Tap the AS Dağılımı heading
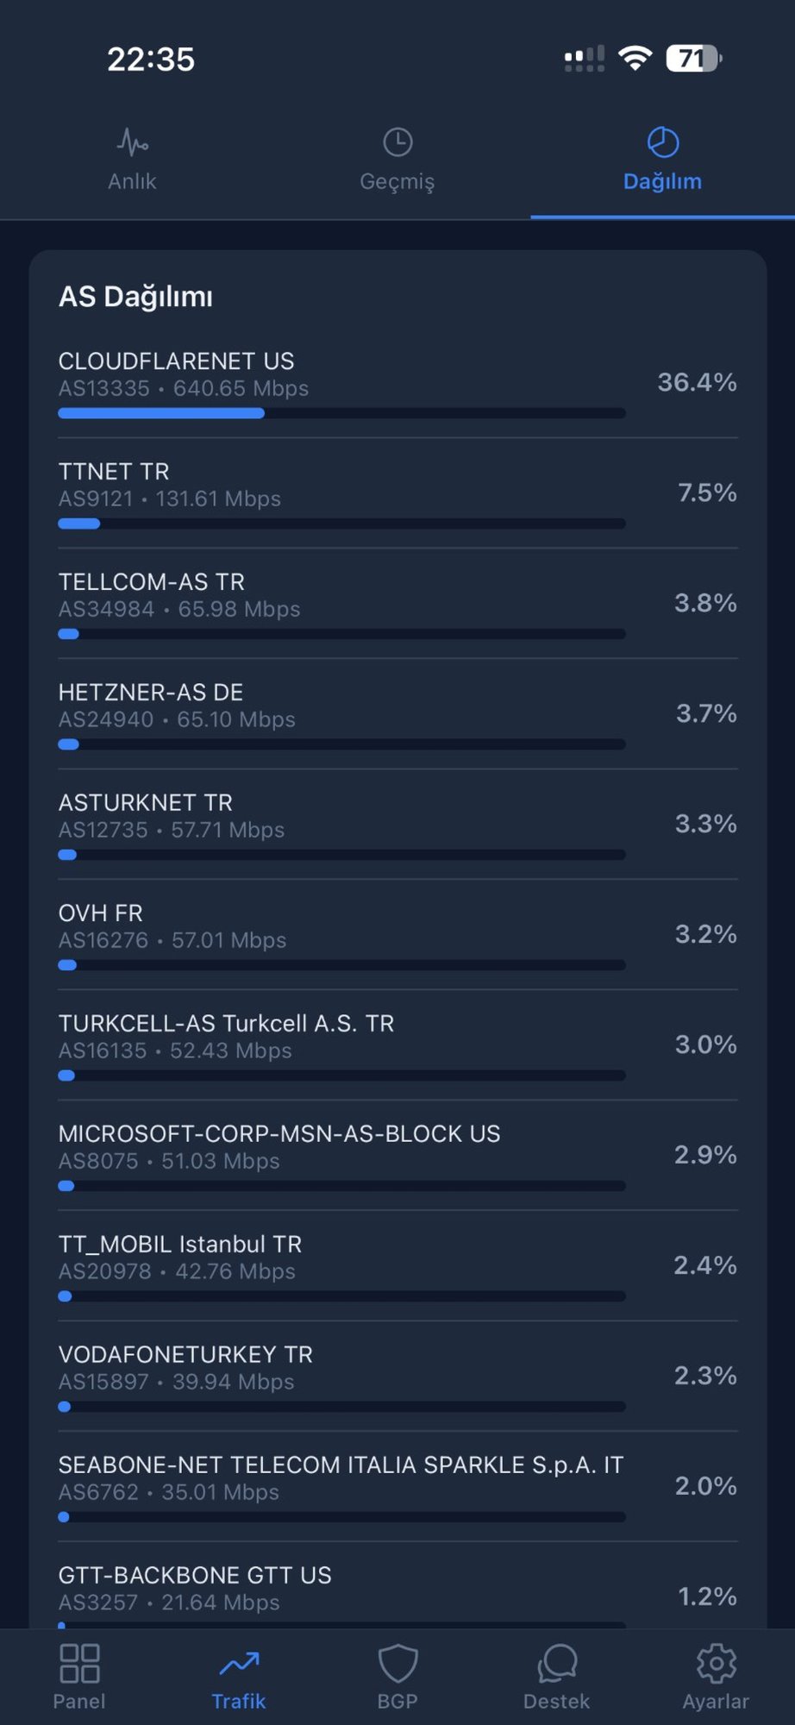Viewport: 795px width, 1725px height. click(x=136, y=297)
